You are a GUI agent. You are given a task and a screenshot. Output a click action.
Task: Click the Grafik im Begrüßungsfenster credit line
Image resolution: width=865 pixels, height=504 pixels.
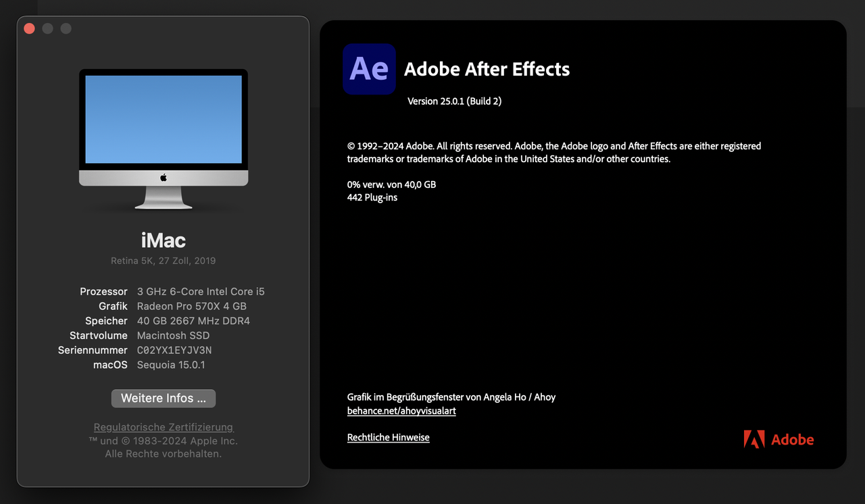451,397
